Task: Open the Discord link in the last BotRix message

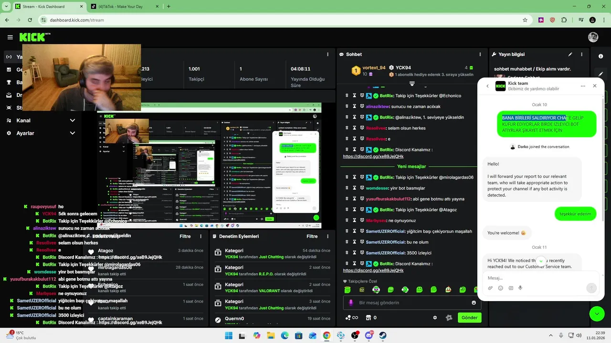Action: pyautogui.click(x=373, y=270)
